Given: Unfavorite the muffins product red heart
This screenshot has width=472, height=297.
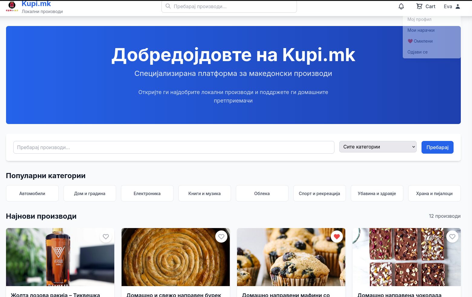Looking at the screenshot, I should click(x=337, y=237).
